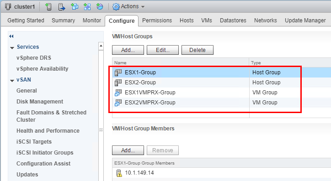Click the ESX2-Group host group icon
Image resolution: width=331 pixels, height=181 pixels.
[118, 83]
